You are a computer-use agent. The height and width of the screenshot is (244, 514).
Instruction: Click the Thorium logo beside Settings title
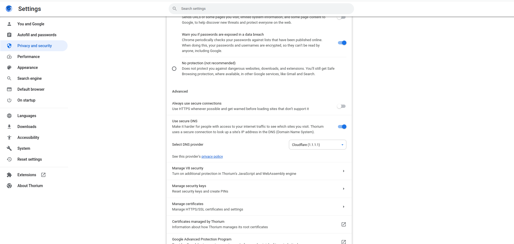coord(9,9)
